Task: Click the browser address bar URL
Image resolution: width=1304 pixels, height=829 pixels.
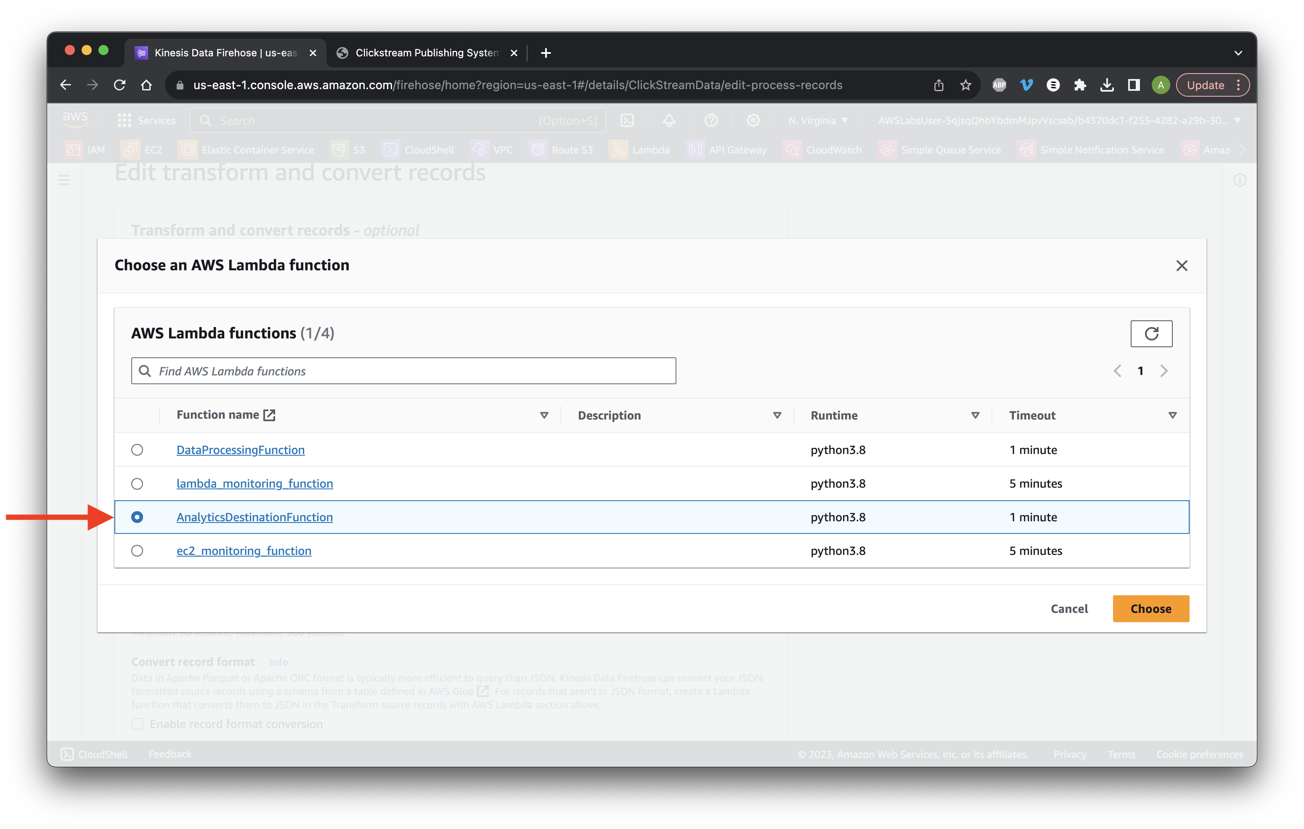Action: pyautogui.click(x=518, y=85)
